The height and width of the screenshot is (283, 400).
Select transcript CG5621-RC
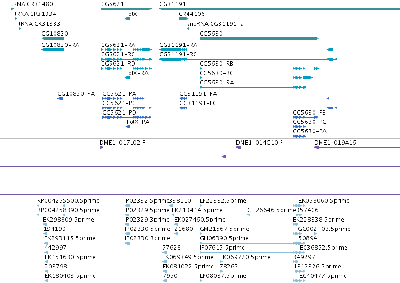coord(126,59)
